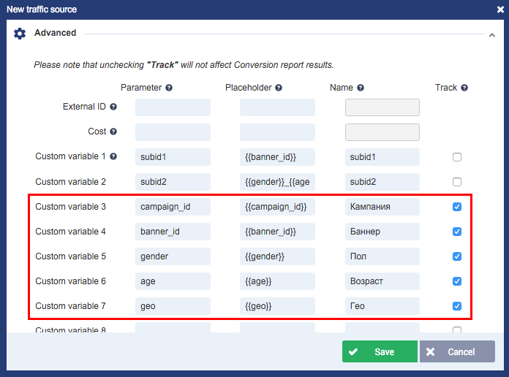
Task: Enable Track for Custom variable 1
Action: [x=457, y=157]
